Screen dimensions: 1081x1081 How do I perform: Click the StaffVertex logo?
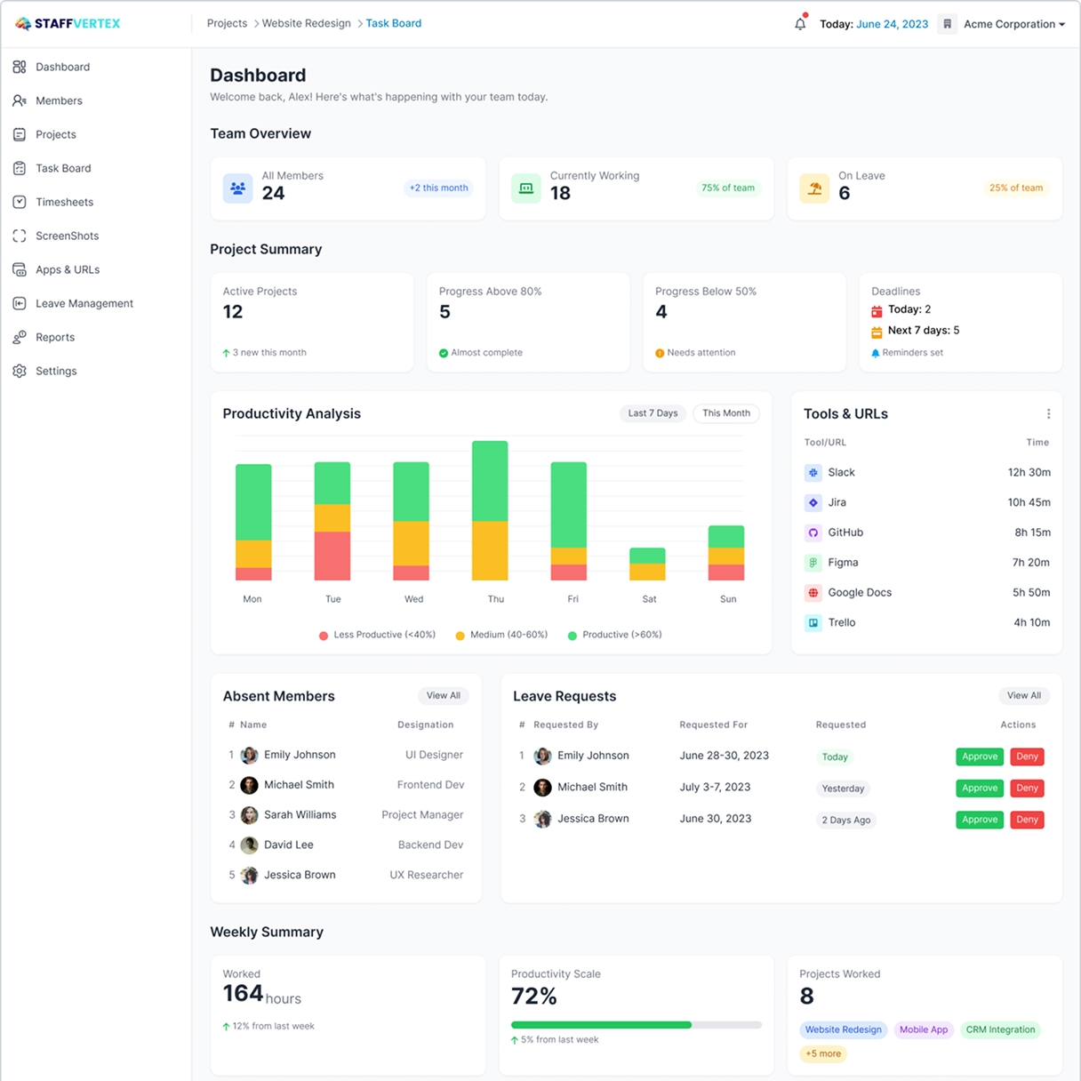pos(68,24)
